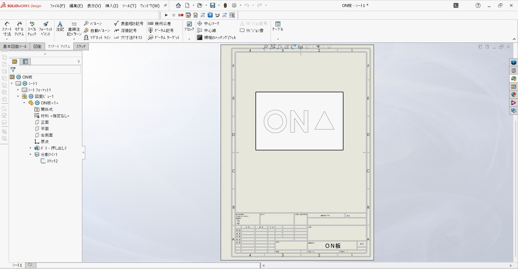Stop macro with the stop button
The width and height of the screenshot is (518, 269).
pos(174,15)
